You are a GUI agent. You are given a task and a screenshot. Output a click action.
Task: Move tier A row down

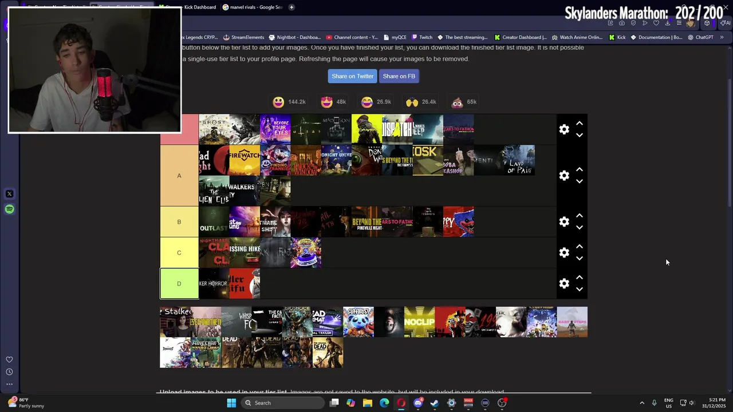pyautogui.click(x=580, y=181)
